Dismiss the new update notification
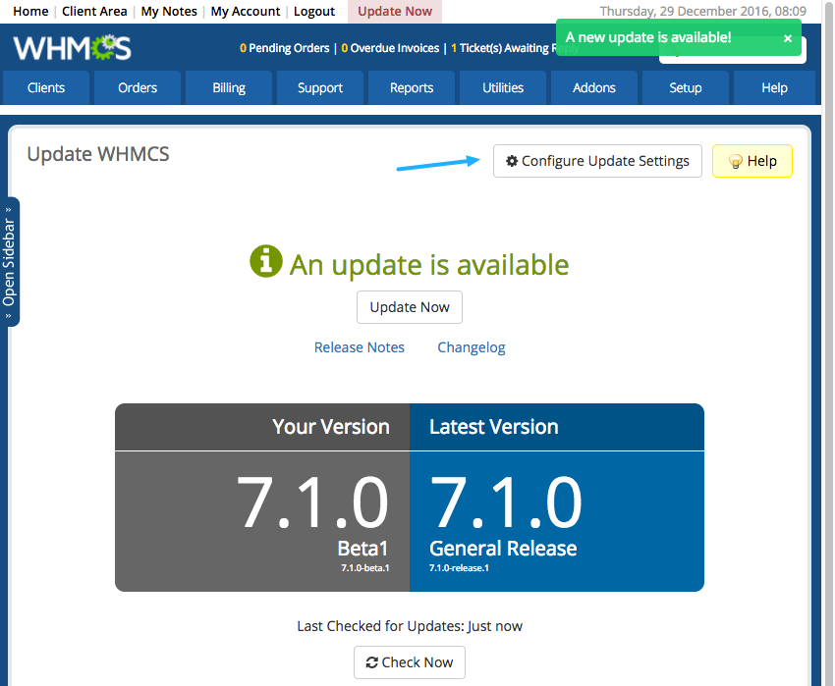This screenshot has height=686, width=835. (x=788, y=38)
